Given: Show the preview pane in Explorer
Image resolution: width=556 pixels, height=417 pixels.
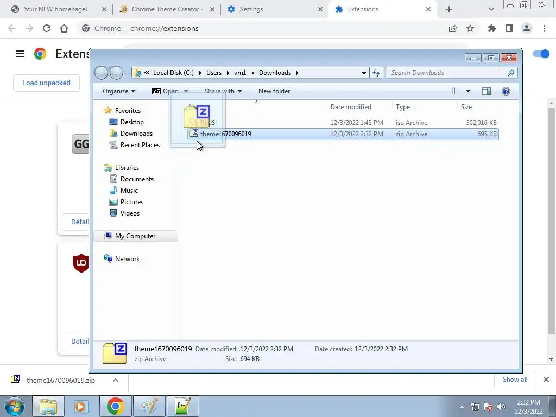Looking at the screenshot, I should tap(486, 91).
